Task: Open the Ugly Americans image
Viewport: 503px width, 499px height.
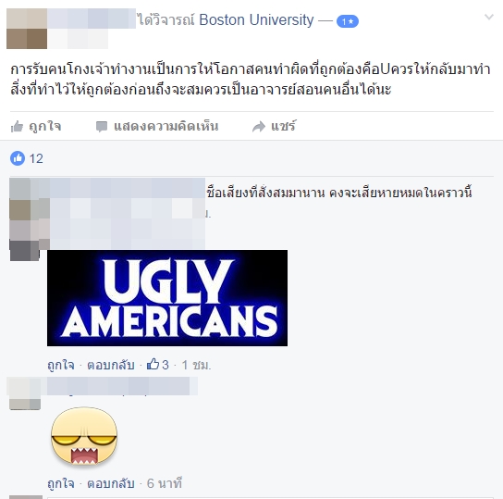Action: (x=167, y=298)
